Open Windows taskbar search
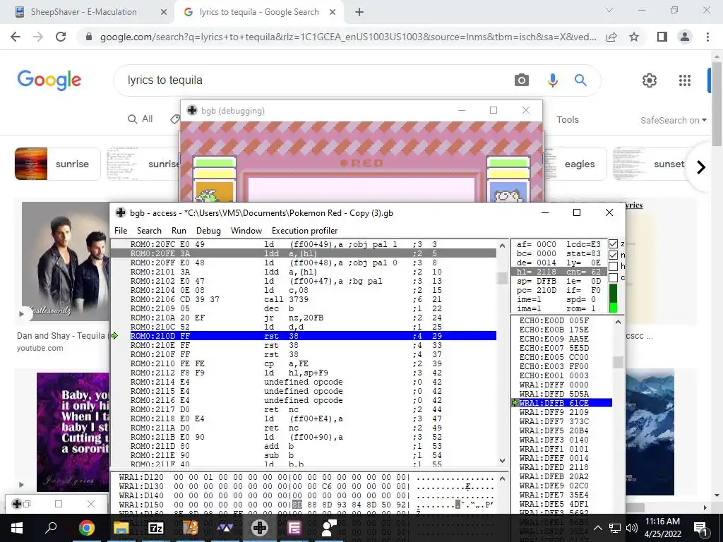The image size is (723, 542). click(x=51, y=528)
